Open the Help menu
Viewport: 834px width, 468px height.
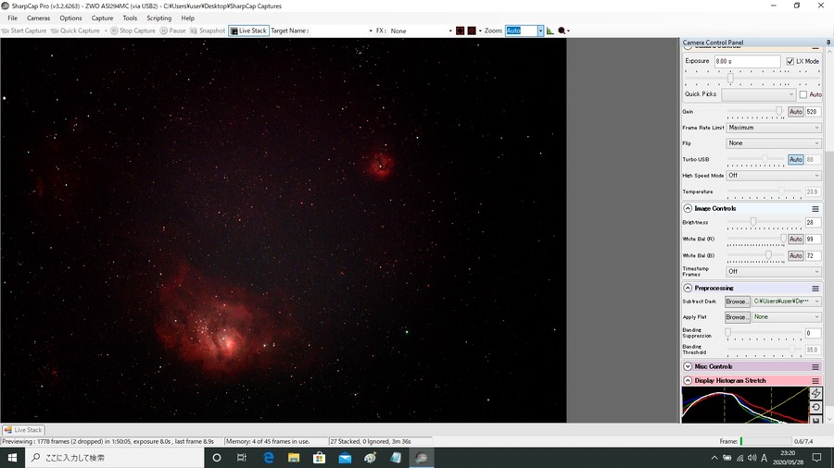(188, 18)
